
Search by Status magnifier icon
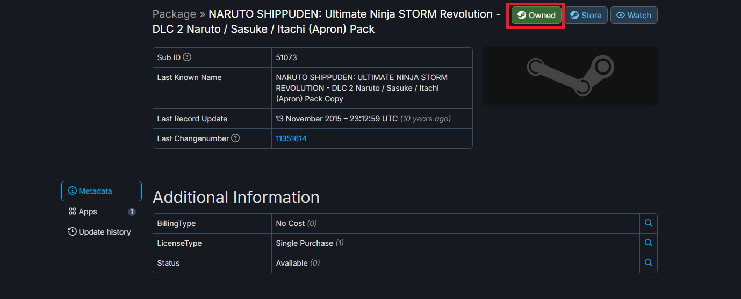(648, 263)
